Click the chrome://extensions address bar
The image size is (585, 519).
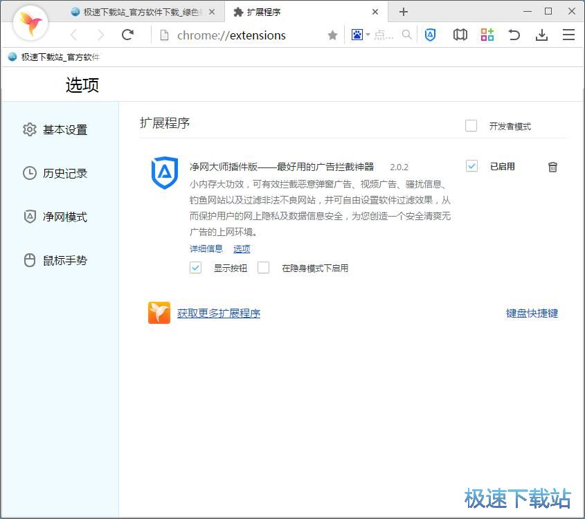[242, 35]
